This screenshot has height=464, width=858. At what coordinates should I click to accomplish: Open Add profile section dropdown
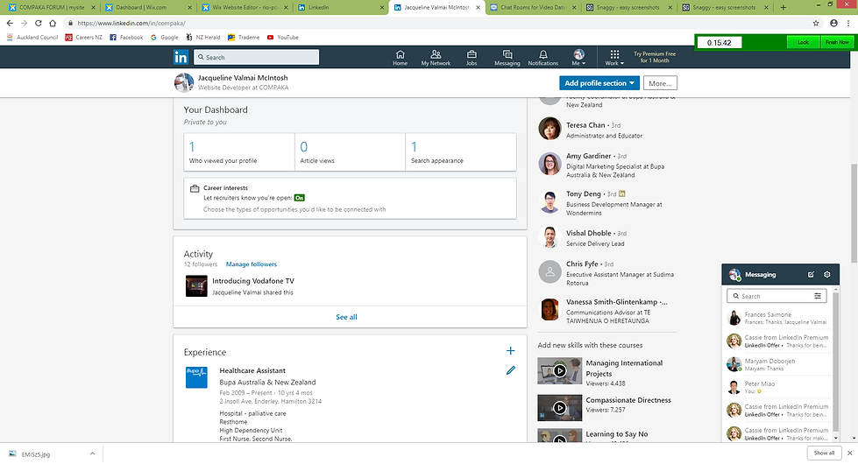pyautogui.click(x=599, y=83)
